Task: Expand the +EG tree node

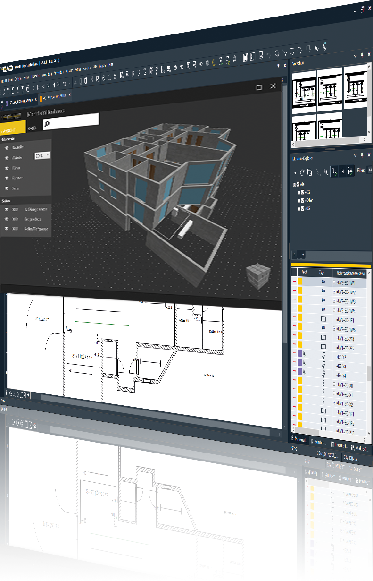Action: point(298,193)
